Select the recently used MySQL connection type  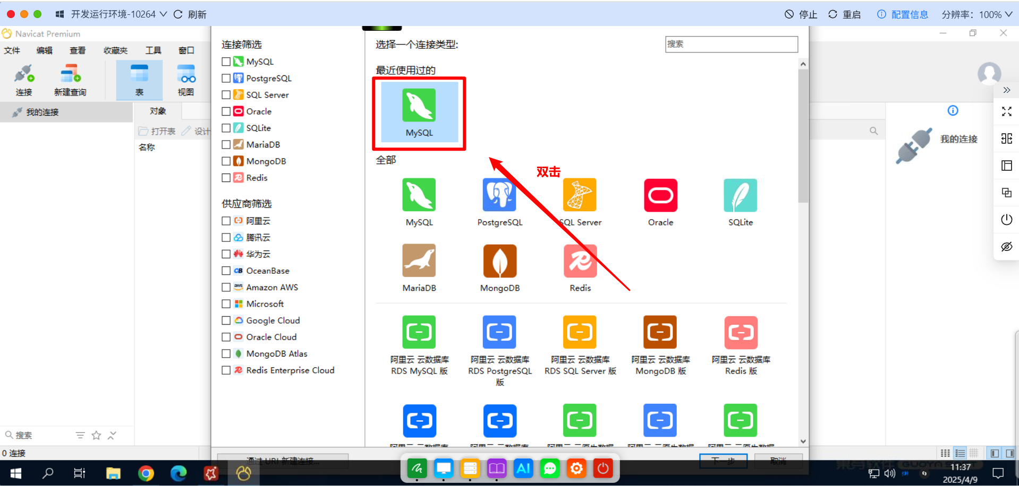pyautogui.click(x=419, y=113)
